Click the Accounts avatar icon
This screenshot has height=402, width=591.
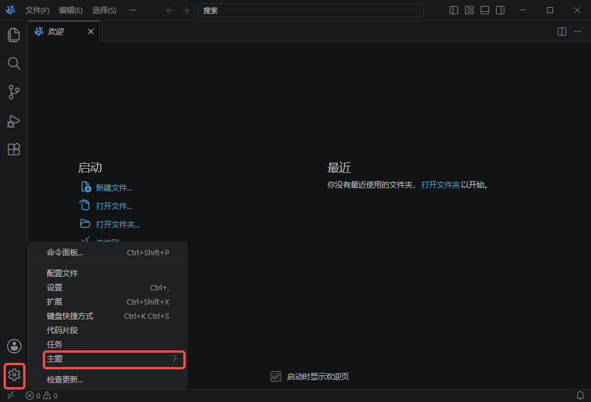point(14,346)
